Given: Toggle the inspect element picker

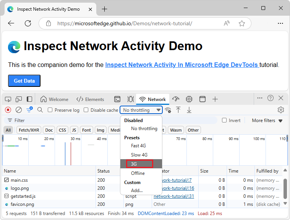Looking at the screenshot, I should 8,99.
